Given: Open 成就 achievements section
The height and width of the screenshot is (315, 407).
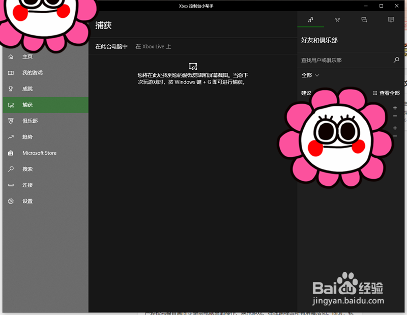Looking at the screenshot, I should (45, 89).
